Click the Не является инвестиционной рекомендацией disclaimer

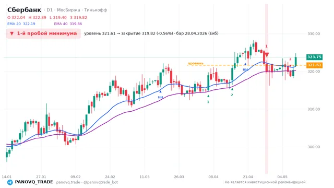pyautogui.click(x=265, y=182)
